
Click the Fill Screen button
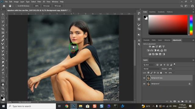click(58, 6)
